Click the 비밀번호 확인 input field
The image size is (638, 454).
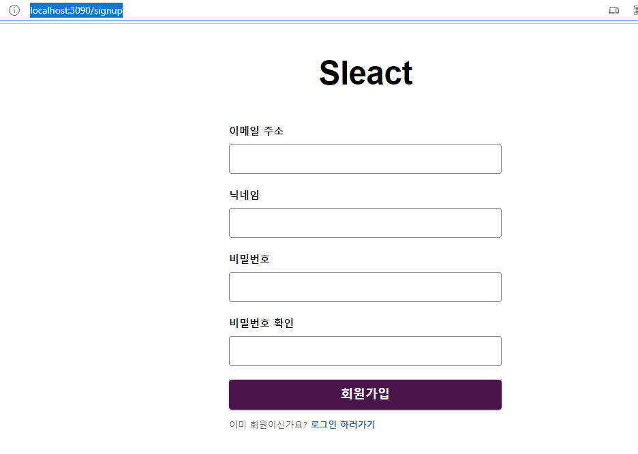pyautogui.click(x=365, y=350)
